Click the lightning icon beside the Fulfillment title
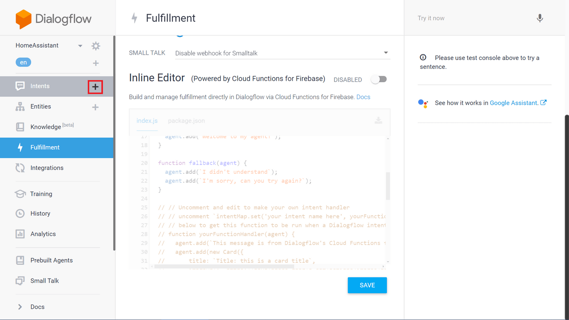569x320 pixels. pos(134,18)
